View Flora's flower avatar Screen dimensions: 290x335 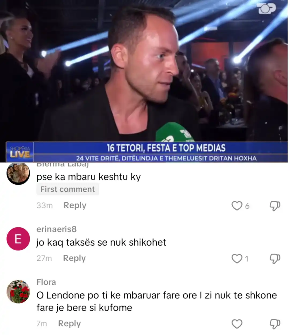(x=18, y=292)
